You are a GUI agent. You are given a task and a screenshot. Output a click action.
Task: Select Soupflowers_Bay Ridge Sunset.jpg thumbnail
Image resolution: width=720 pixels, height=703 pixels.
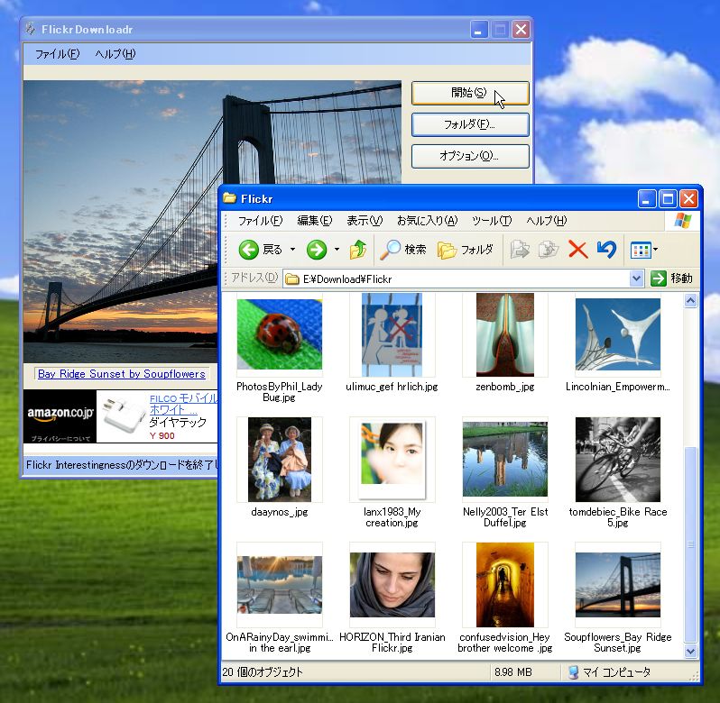(x=618, y=585)
